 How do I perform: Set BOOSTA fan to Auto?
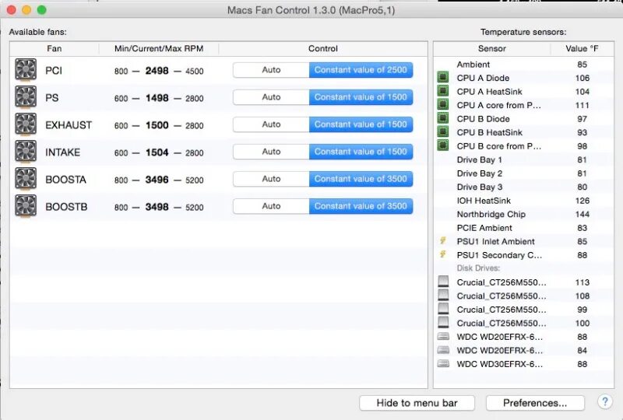(x=271, y=179)
